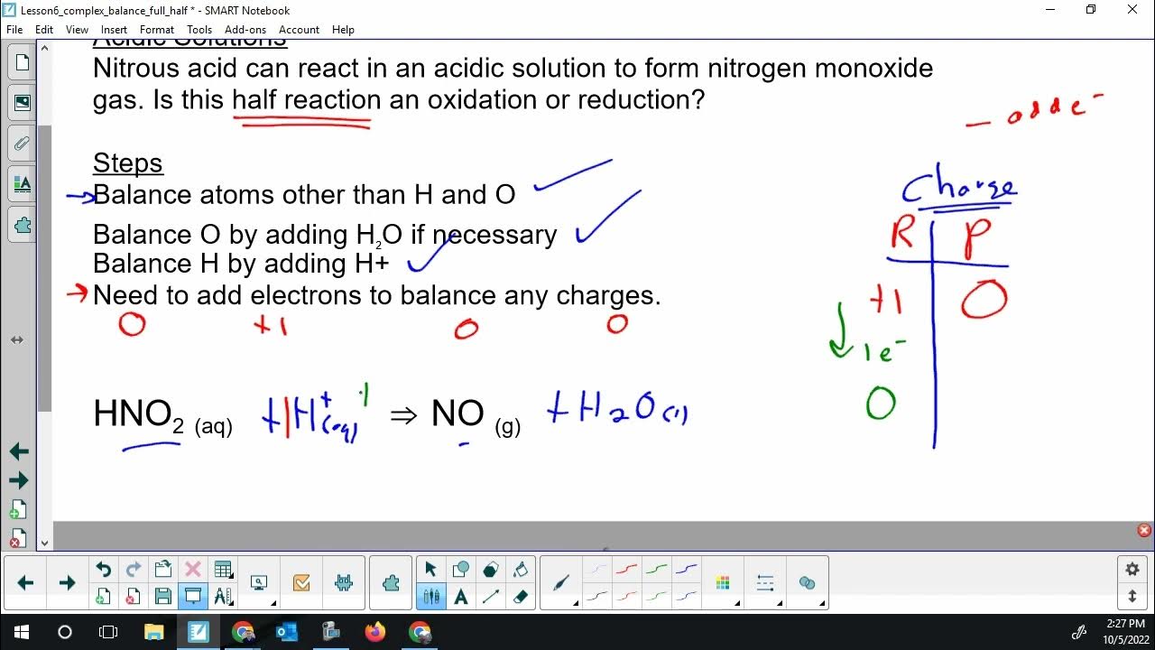
Task: Open the color palette dropdown
Action: coord(723,583)
